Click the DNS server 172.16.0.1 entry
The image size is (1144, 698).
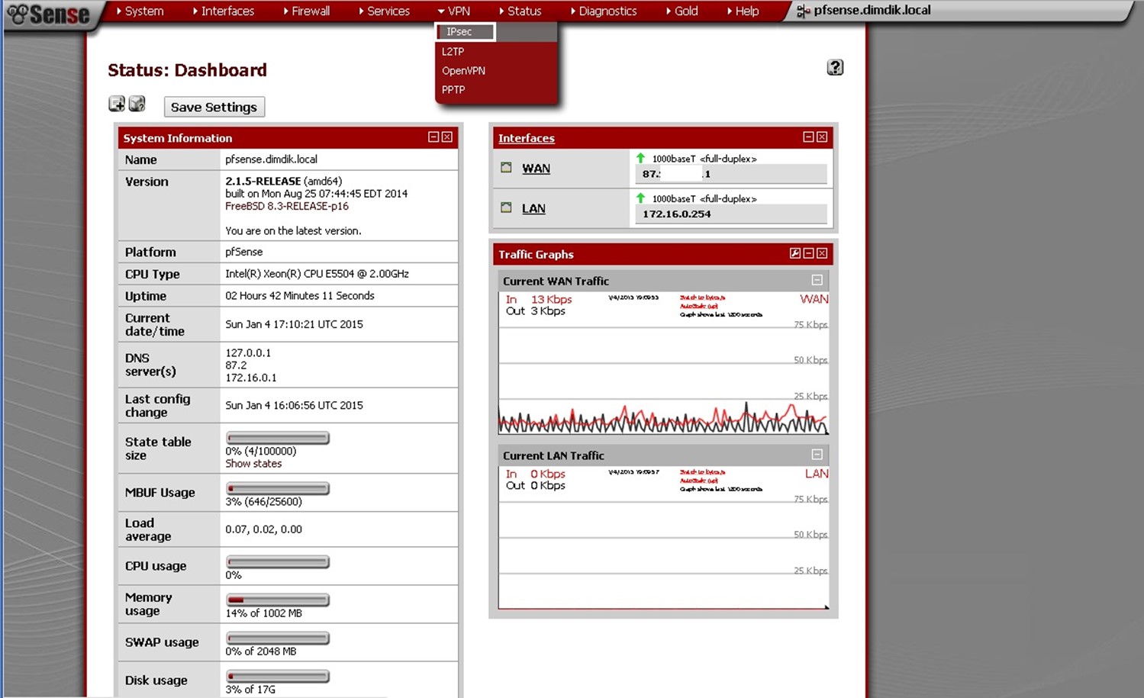pyautogui.click(x=251, y=378)
